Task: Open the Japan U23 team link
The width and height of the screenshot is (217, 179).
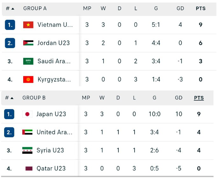Action: 51,114
